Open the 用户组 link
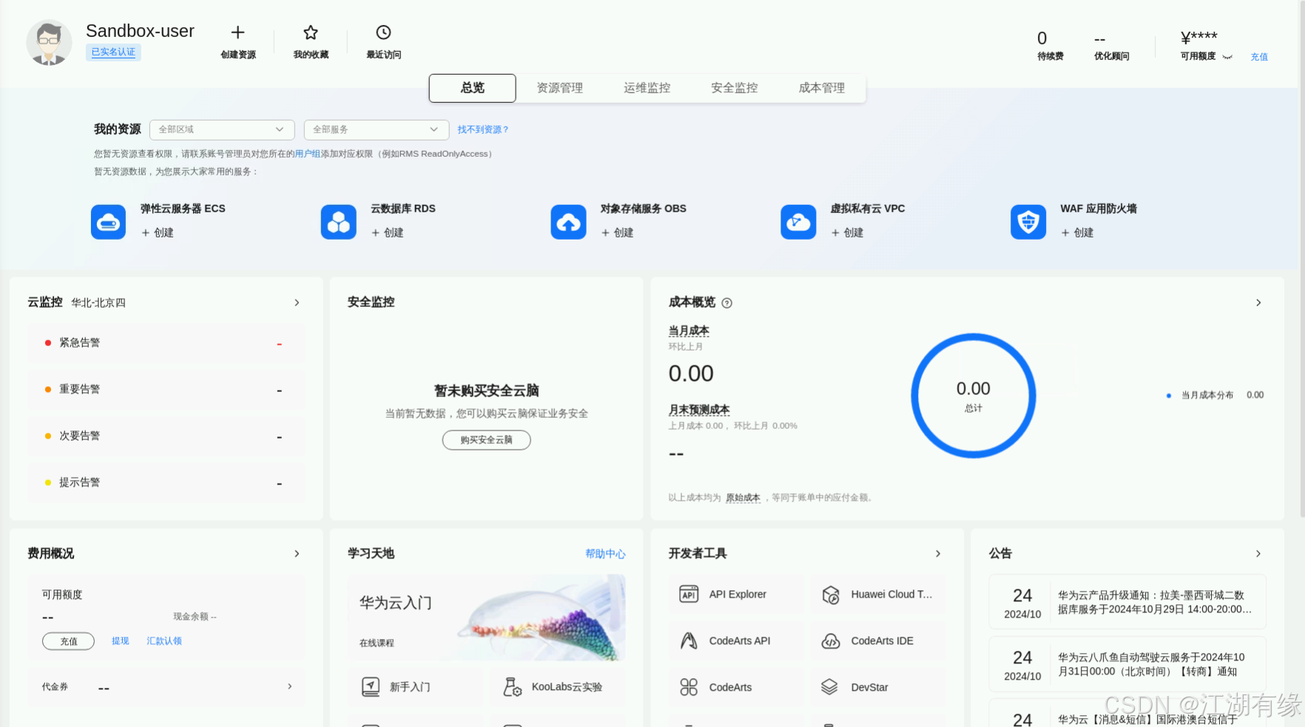 pyautogui.click(x=308, y=154)
